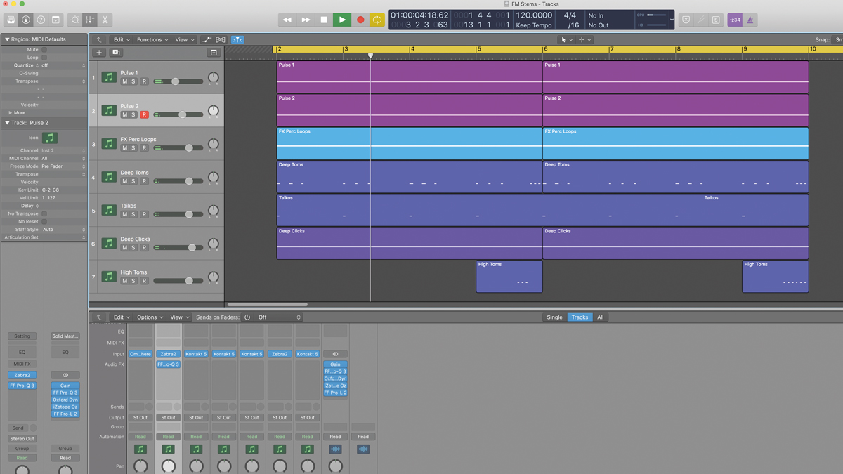
Task: Click the red Record button
Action: pyautogui.click(x=360, y=20)
